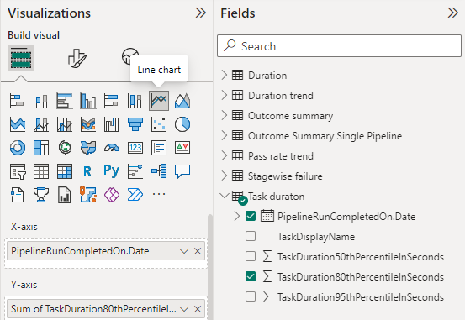465x320 pixels.
Task: Select the Filled map visual
Action: (88, 148)
